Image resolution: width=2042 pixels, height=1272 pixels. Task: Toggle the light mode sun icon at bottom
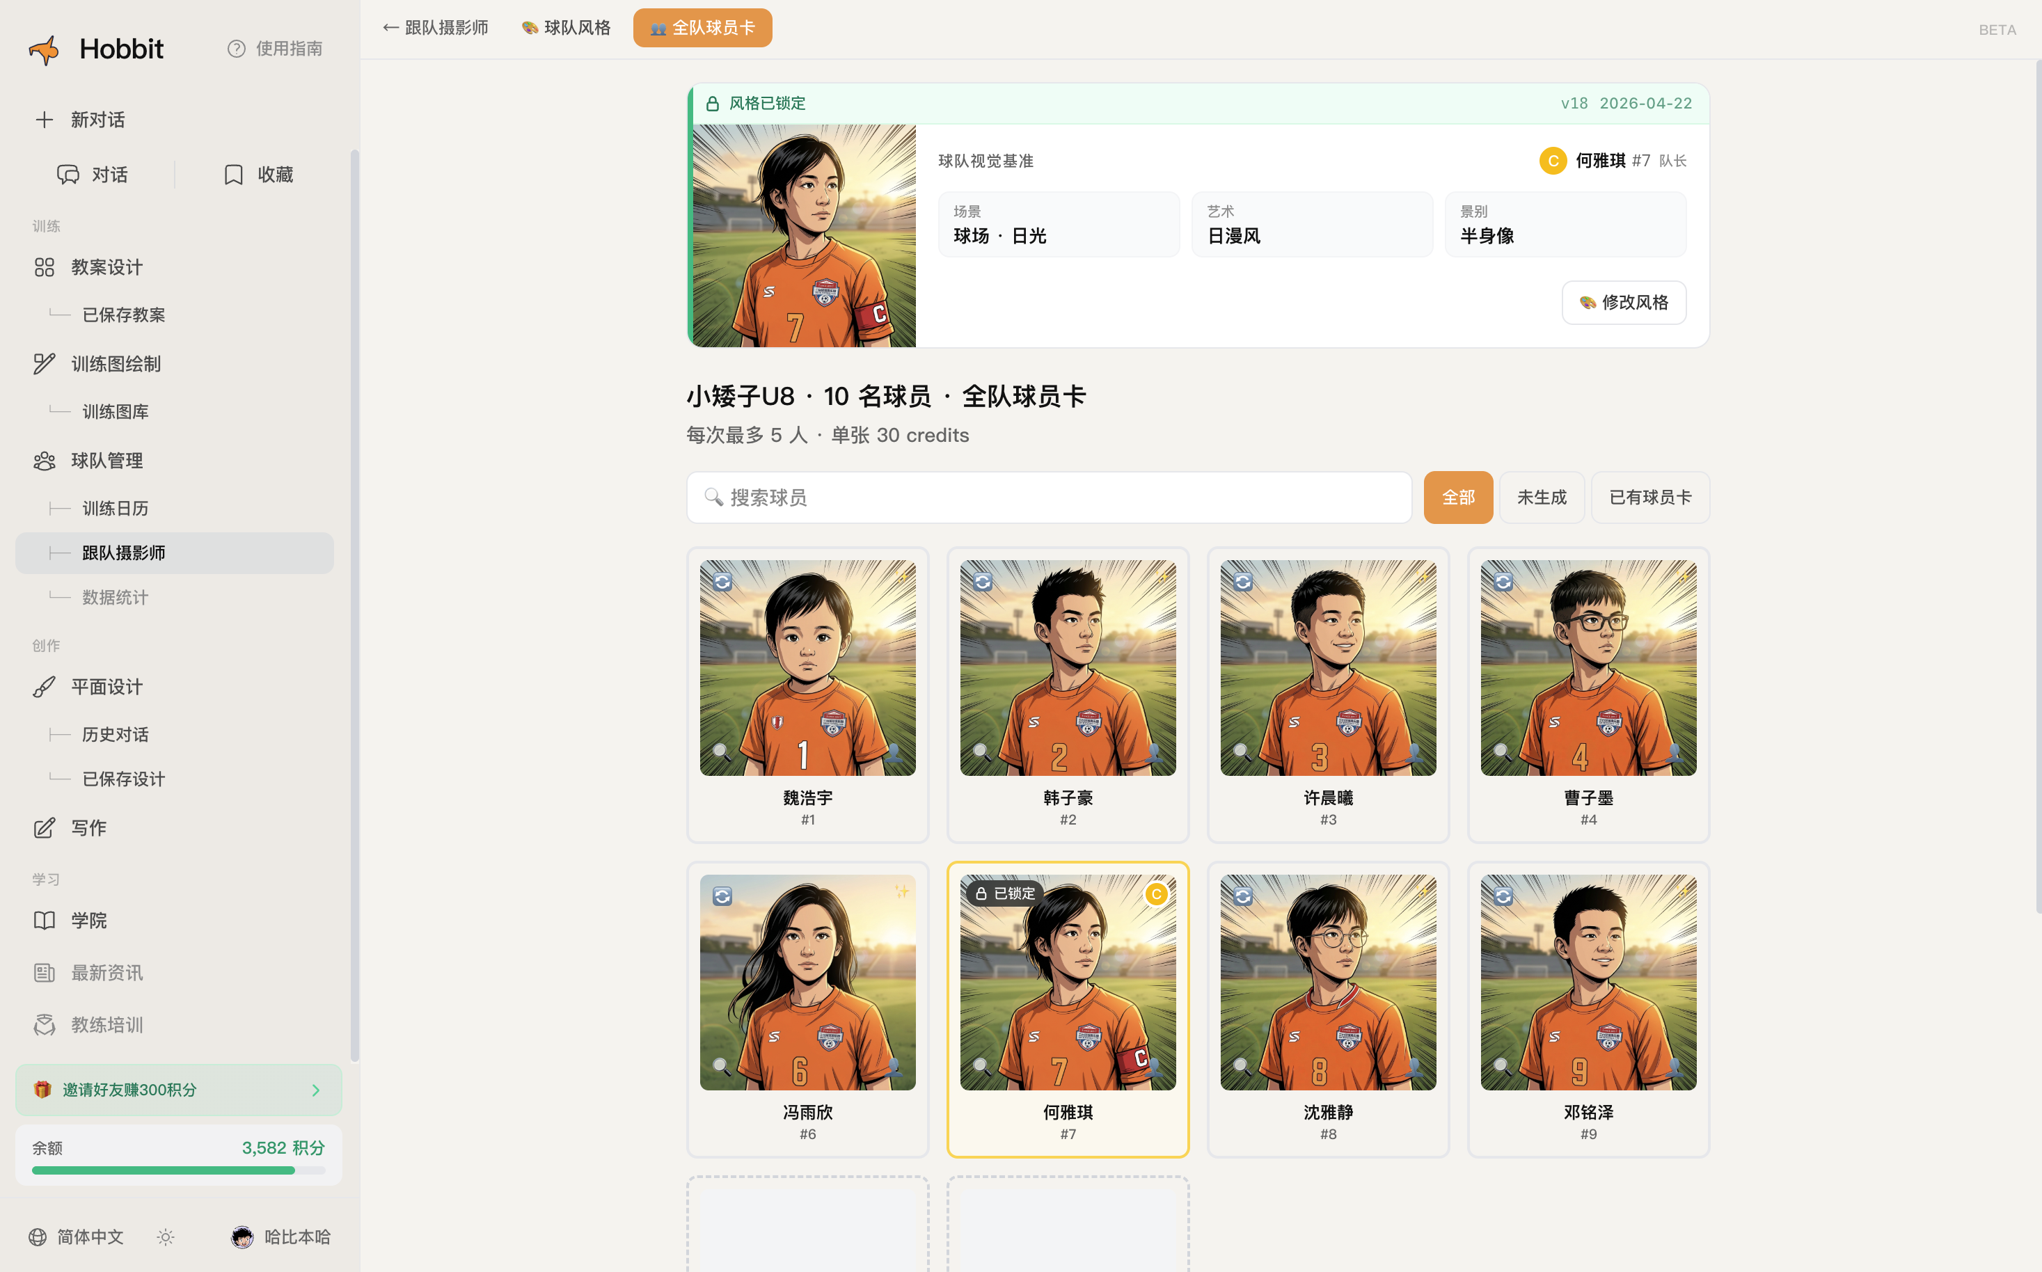(x=165, y=1237)
